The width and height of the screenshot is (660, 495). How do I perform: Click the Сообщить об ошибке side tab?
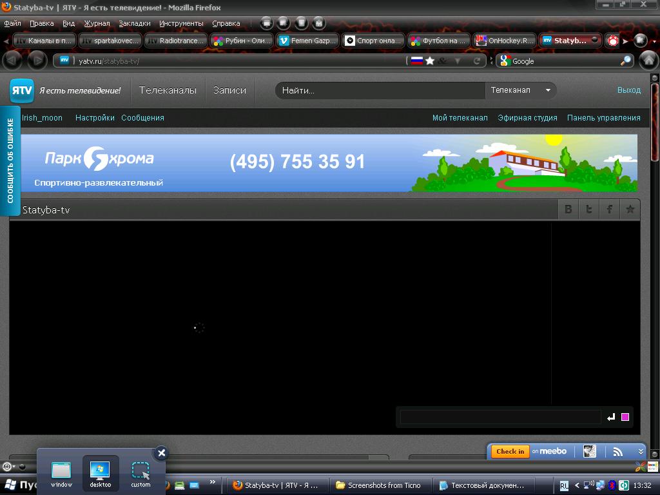10,160
